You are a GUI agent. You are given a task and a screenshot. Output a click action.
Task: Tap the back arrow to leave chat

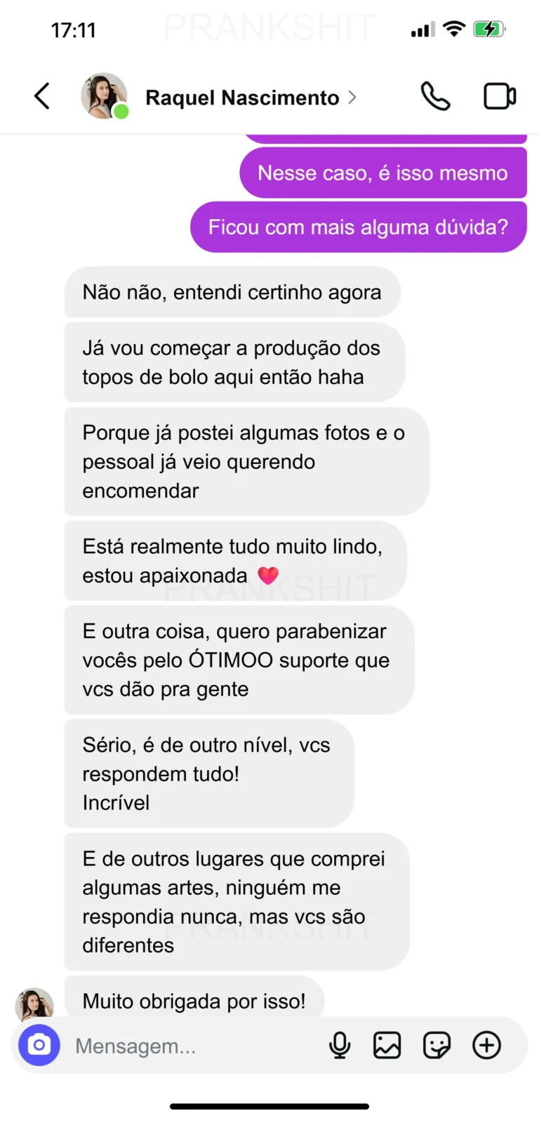point(42,97)
